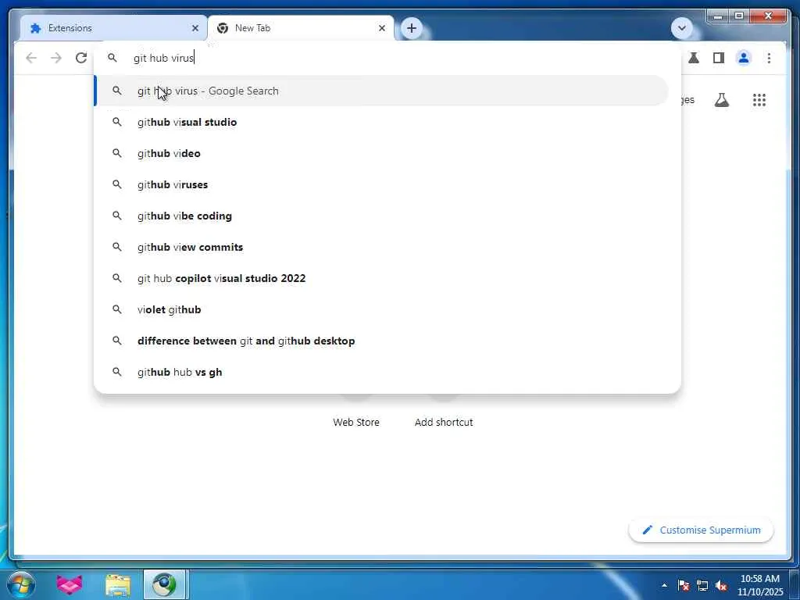This screenshot has width=800, height=600.
Task: Open the Google apps grid
Action: pos(759,100)
